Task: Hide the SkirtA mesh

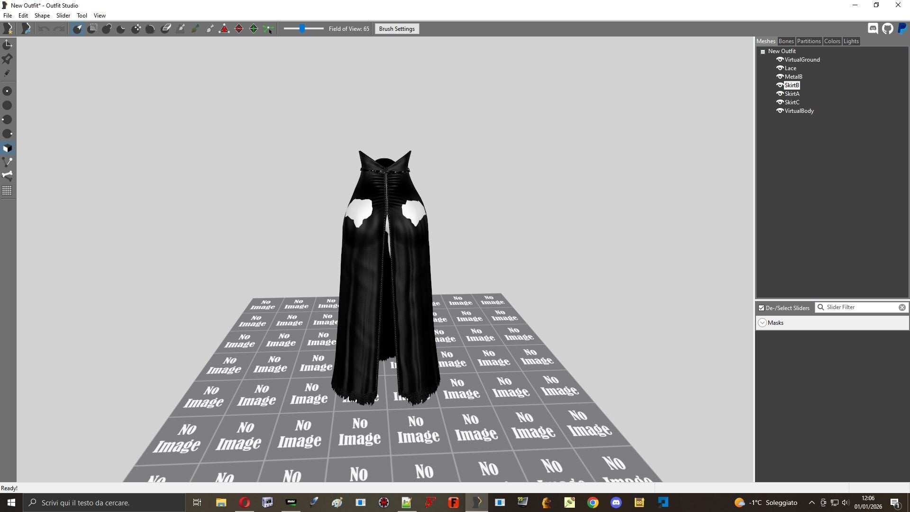Action: pyautogui.click(x=780, y=94)
